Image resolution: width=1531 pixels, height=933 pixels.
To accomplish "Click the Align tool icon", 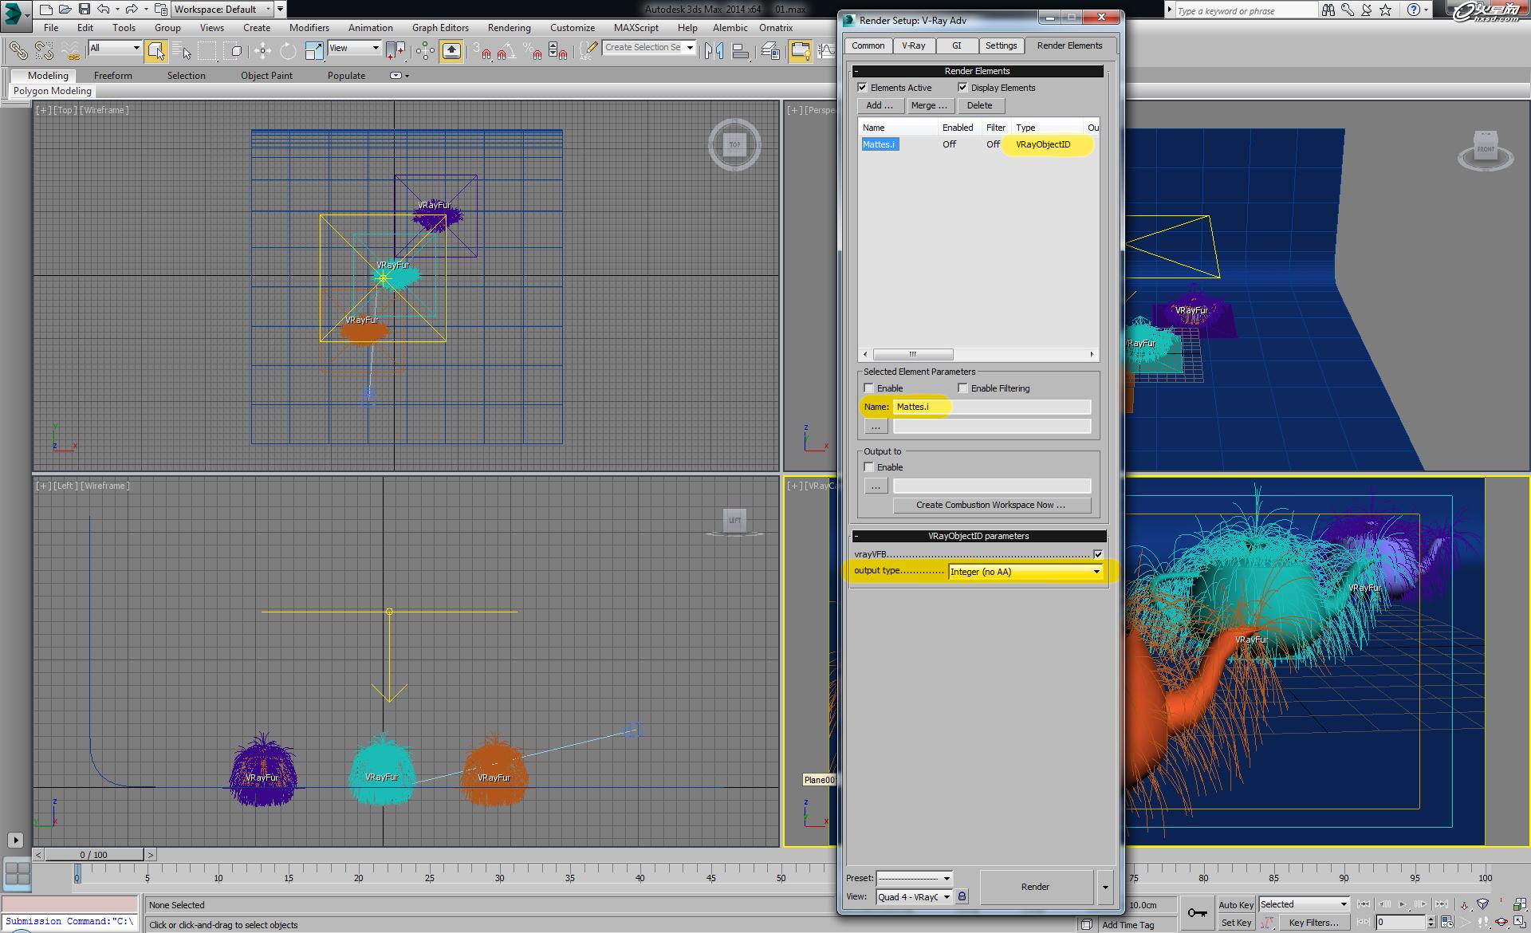I will pos(741,51).
